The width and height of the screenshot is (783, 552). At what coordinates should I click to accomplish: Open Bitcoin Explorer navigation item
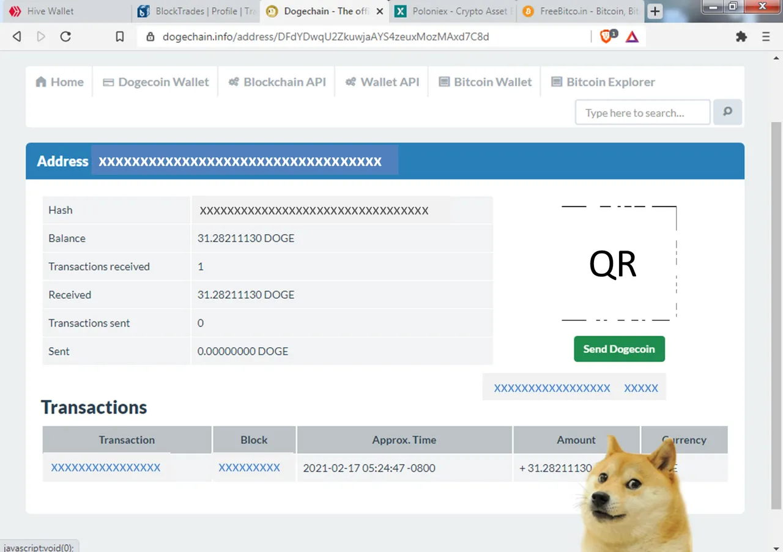603,82
